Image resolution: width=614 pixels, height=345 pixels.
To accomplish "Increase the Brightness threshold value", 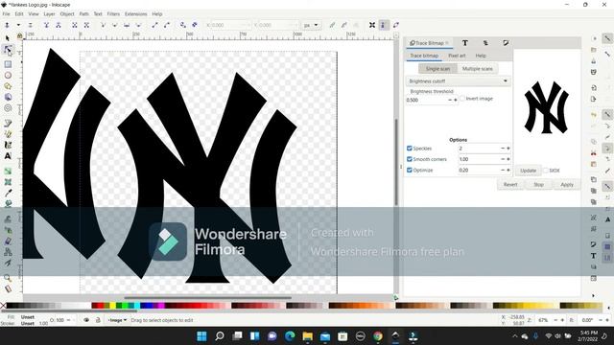I will click(x=456, y=100).
